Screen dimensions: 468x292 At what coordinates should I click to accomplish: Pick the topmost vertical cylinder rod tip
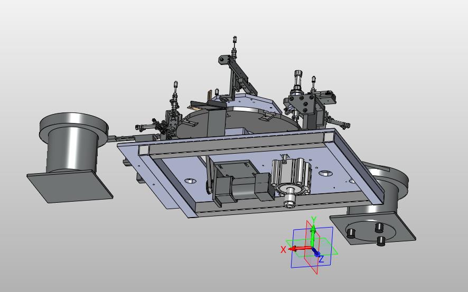point(235,39)
